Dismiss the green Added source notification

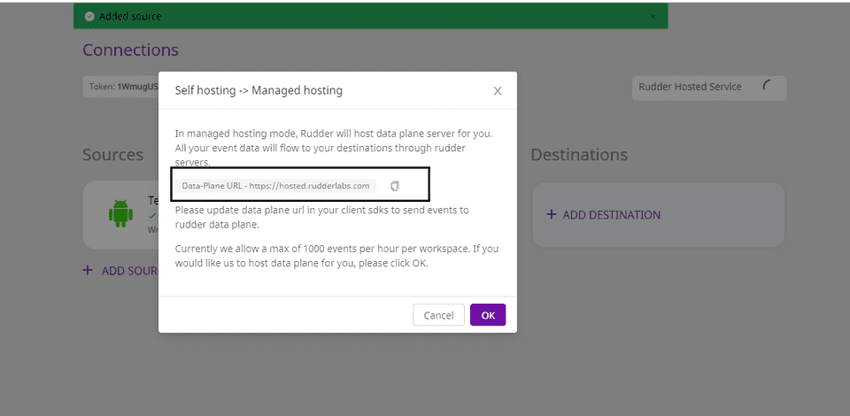pyautogui.click(x=653, y=16)
